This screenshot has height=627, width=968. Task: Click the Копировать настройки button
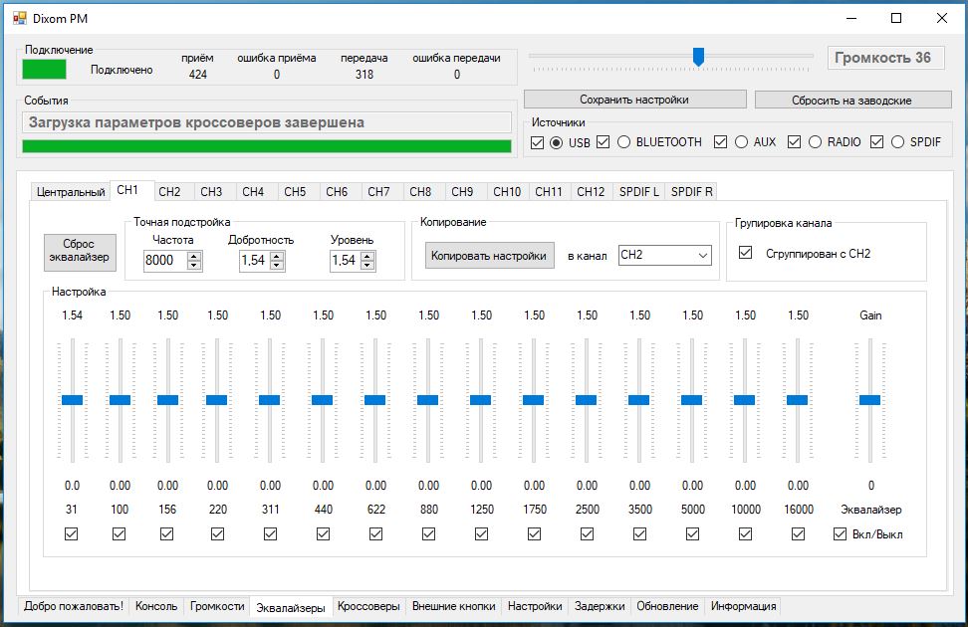489,256
